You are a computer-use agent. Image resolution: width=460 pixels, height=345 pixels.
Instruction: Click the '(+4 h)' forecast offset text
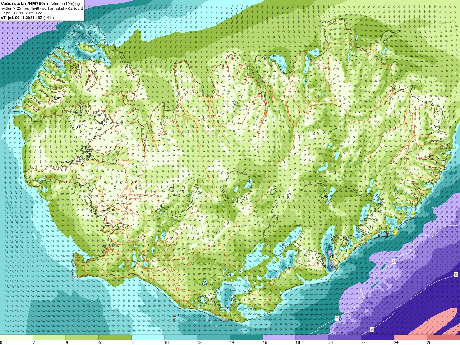tap(49, 18)
